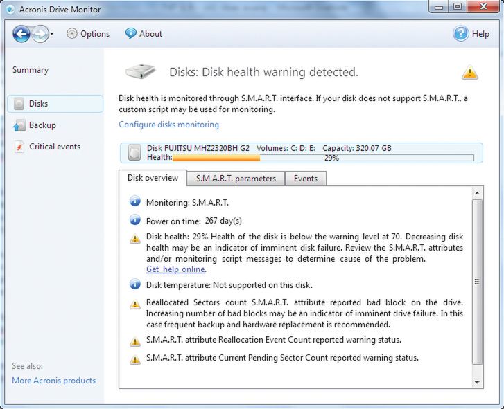Select the Disks sidebar item
Image resolution: width=504 pixels, height=409 pixels.
click(x=55, y=104)
